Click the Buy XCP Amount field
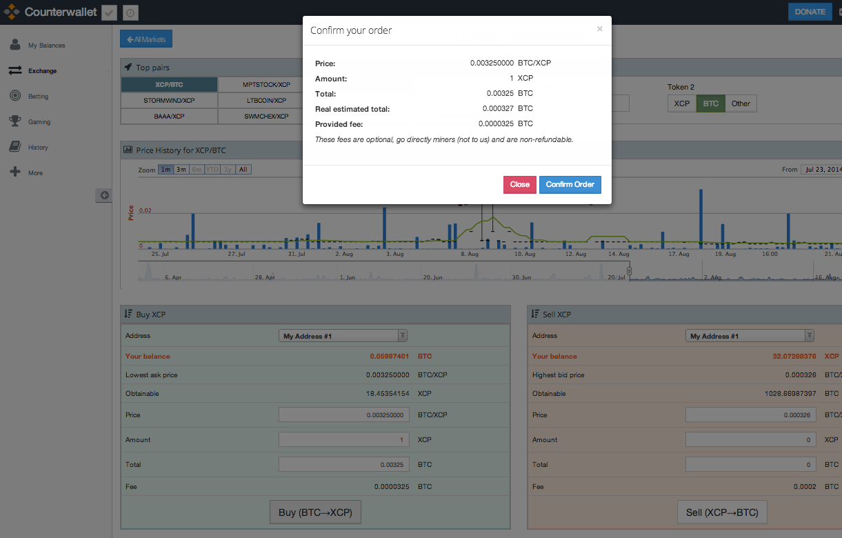 tap(344, 439)
